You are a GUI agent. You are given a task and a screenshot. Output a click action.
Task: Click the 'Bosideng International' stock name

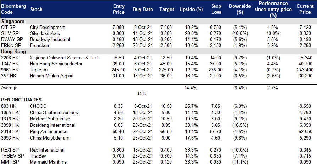pyautogui.click(x=53, y=125)
